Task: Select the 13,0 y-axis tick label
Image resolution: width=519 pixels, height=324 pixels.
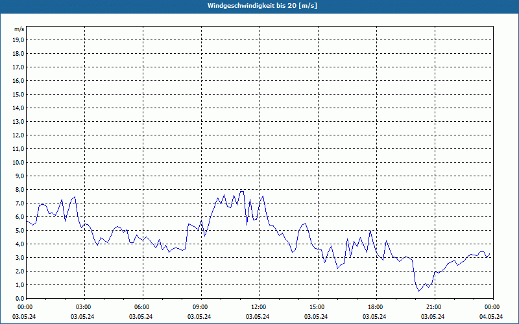Action: pyautogui.click(x=18, y=122)
